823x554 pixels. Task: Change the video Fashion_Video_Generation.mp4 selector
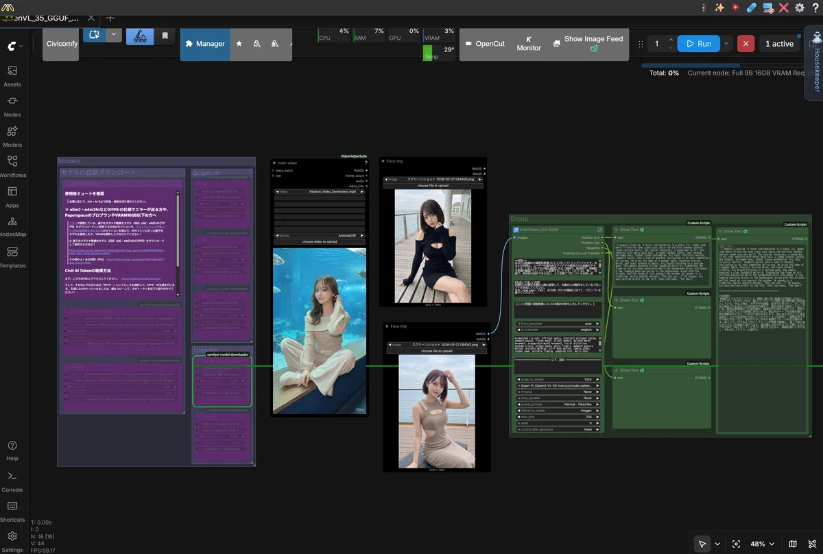[x=319, y=191]
